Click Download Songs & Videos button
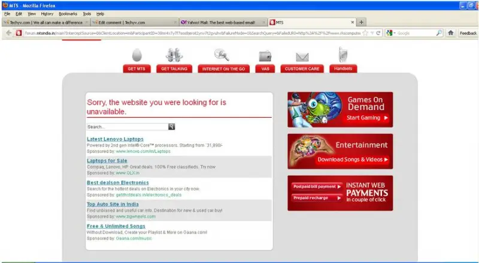This screenshot has height=263, width=479. coord(353,160)
